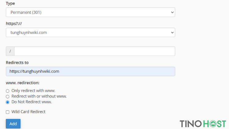Image resolution: width=229 pixels, height=129 pixels.
Task: Click the cloud icon inside the TinoHost logo
Action: (x=213, y=124)
